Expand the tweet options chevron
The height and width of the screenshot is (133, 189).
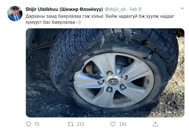click(x=182, y=8)
